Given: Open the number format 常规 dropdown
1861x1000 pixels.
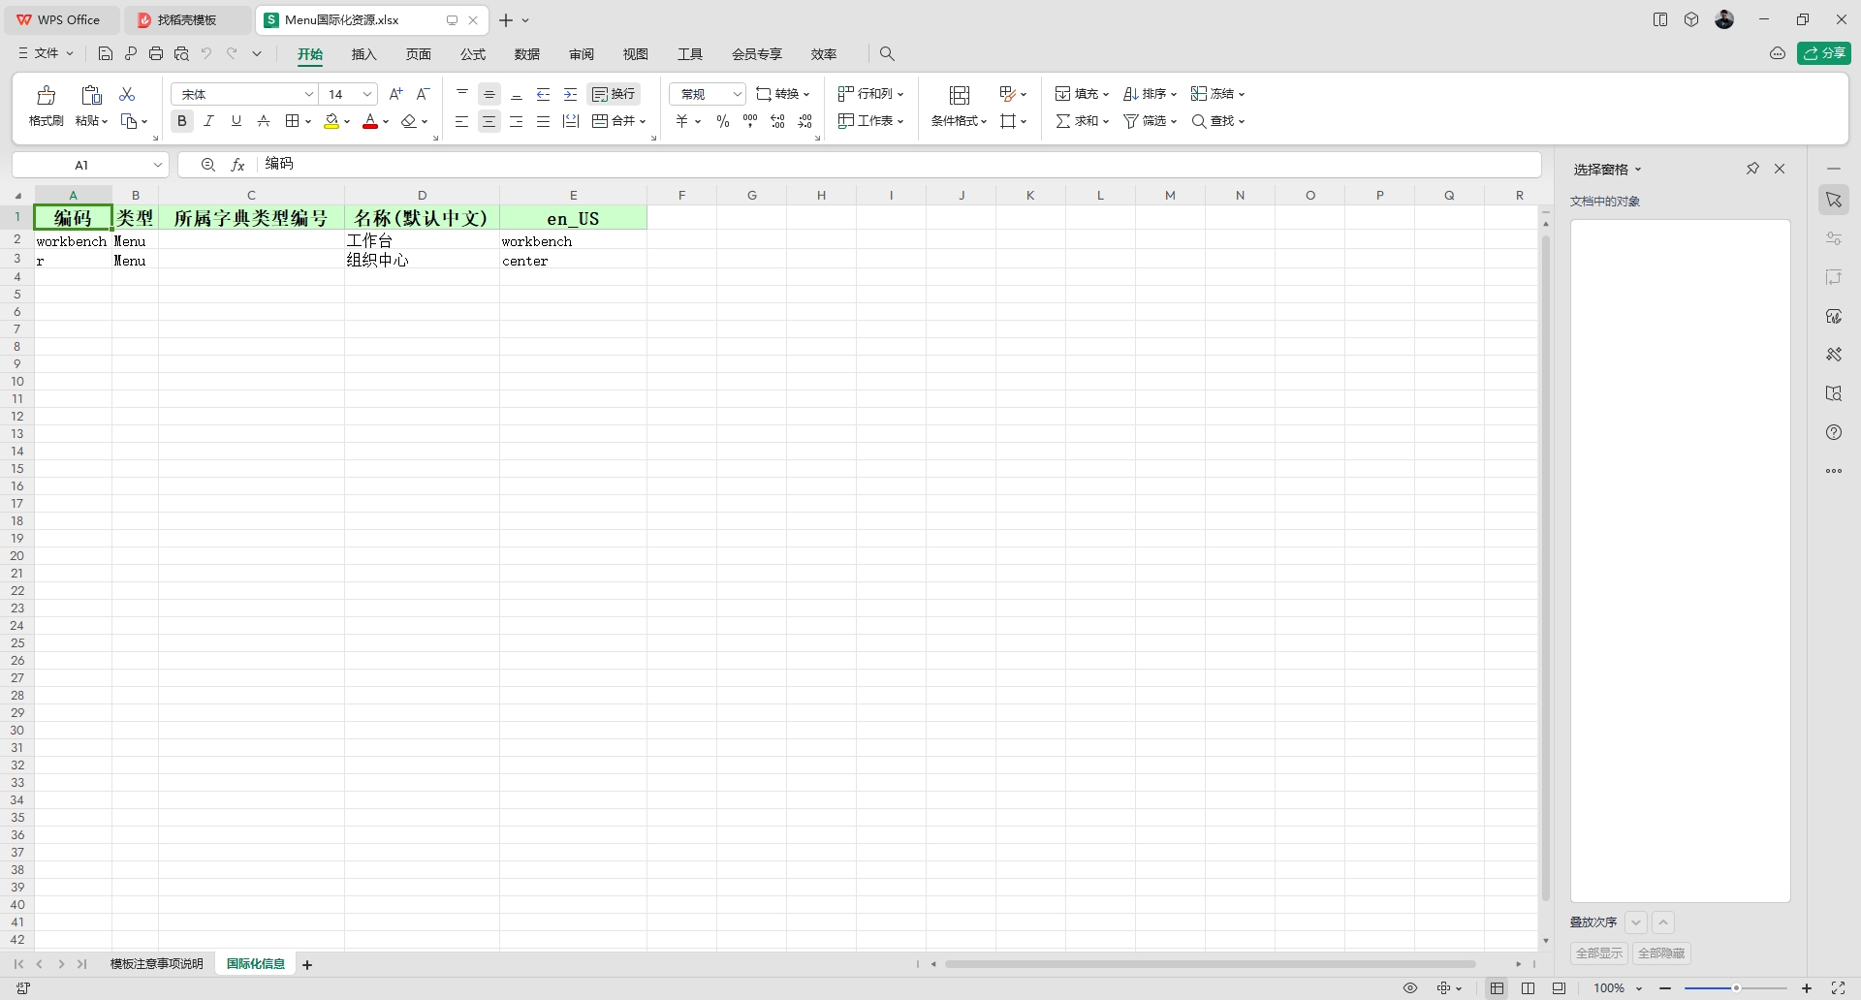Looking at the screenshot, I should [x=736, y=94].
